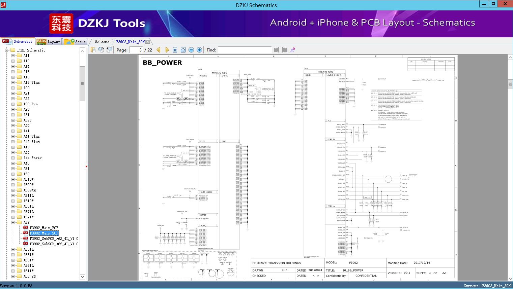513x289 pixels.
Task: Select the A611W folder
Action: (x=29, y=271)
